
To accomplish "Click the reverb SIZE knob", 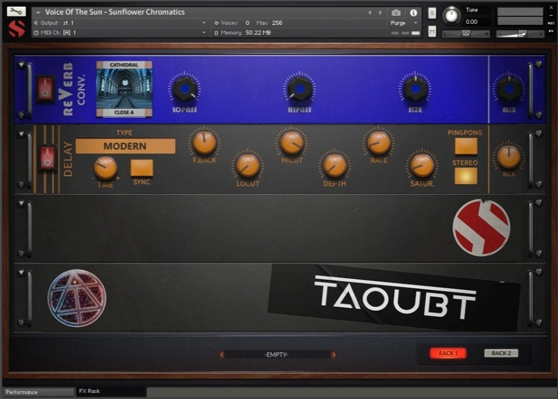I will pyautogui.click(x=415, y=89).
